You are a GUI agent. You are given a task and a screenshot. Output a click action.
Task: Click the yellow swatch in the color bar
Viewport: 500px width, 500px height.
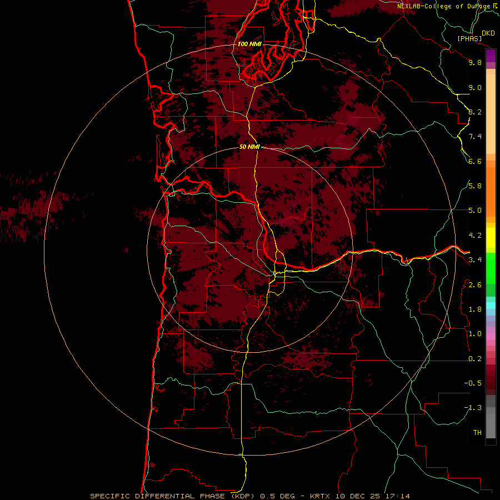click(x=491, y=238)
